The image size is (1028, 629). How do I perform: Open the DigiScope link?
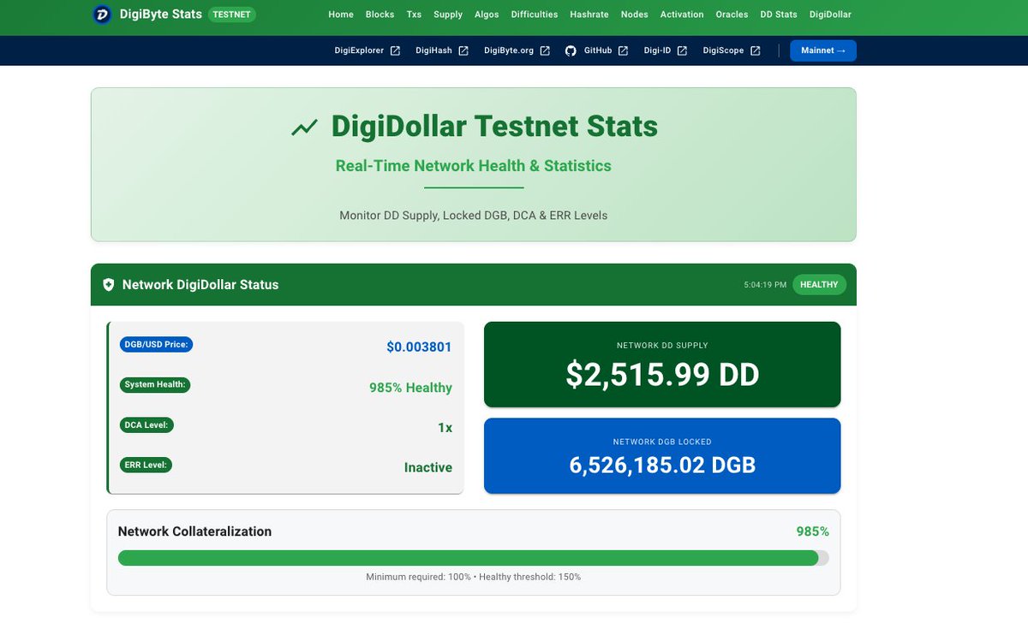(x=724, y=50)
